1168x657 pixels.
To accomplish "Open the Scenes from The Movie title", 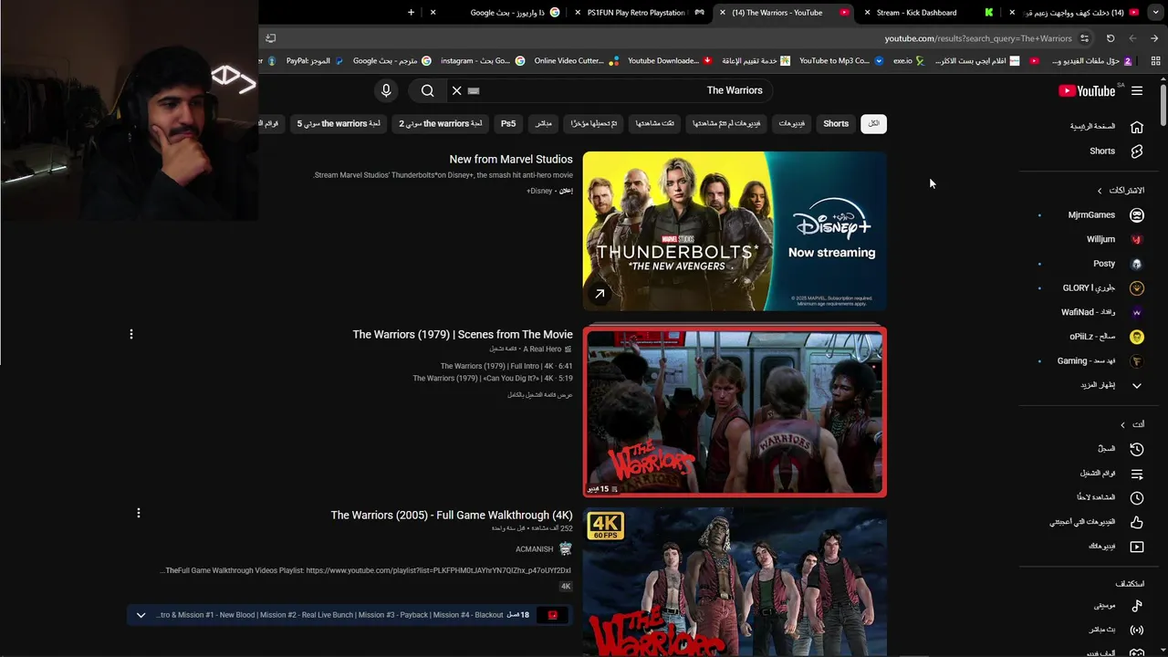I will (x=463, y=335).
